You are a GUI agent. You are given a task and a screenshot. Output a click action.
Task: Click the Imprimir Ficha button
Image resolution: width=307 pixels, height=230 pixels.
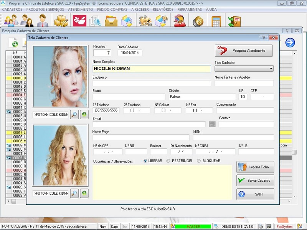255,167
